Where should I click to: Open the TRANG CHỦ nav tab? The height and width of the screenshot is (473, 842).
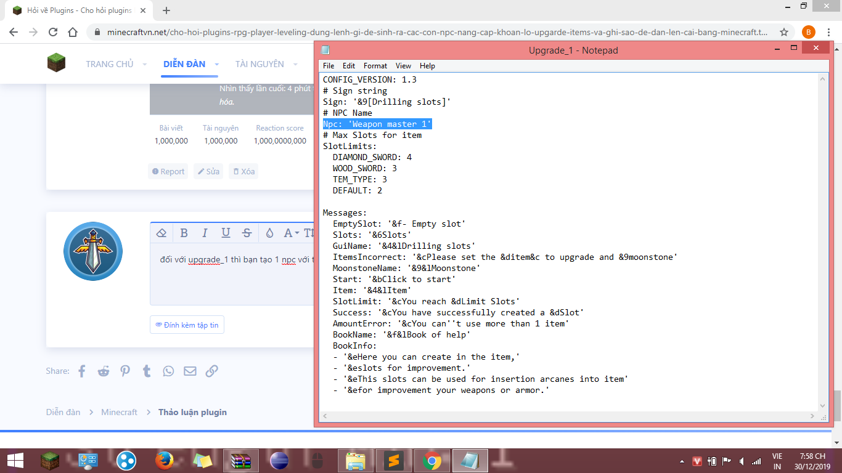click(x=110, y=64)
